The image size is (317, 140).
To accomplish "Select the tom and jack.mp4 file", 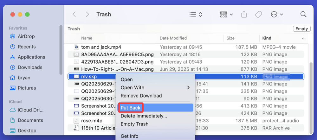I will click(101, 47).
